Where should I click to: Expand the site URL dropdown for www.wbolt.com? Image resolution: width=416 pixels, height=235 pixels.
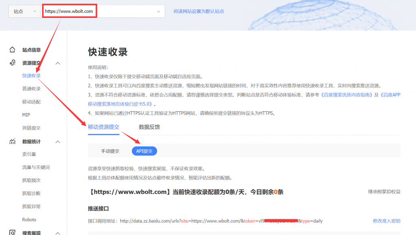(x=158, y=11)
